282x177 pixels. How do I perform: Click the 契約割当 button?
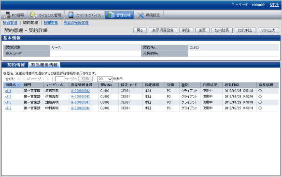[x=245, y=30]
